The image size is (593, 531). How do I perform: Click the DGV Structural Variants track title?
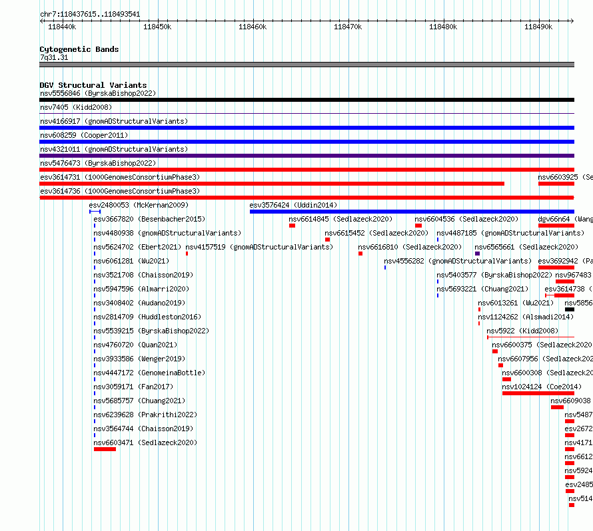pos(93,85)
